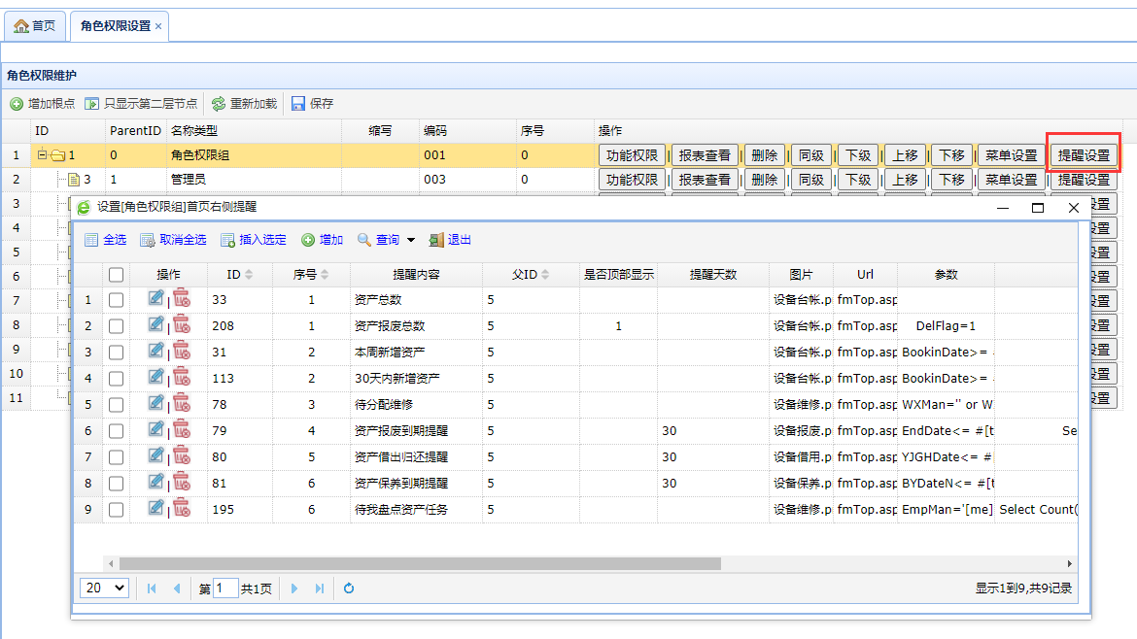Toggle header select-all checkbox
The width and height of the screenshot is (1137, 639).
(x=116, y=275)
